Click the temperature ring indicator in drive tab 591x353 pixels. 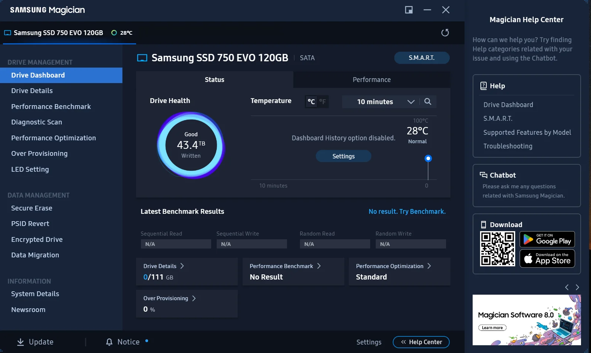[x=114, y=33]
